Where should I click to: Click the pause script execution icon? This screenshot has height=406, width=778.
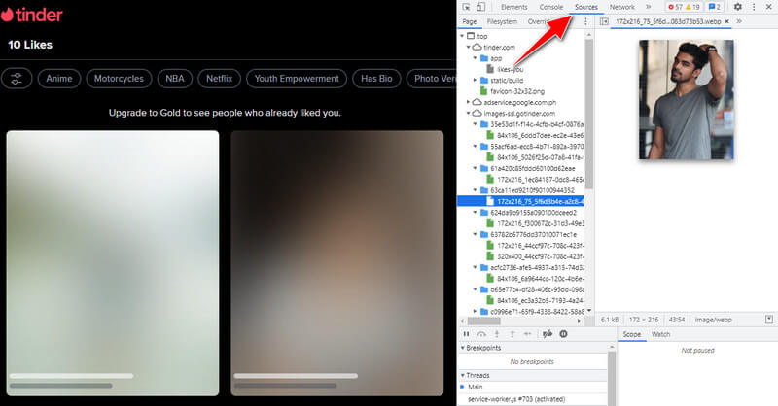[x=466, y=333]
